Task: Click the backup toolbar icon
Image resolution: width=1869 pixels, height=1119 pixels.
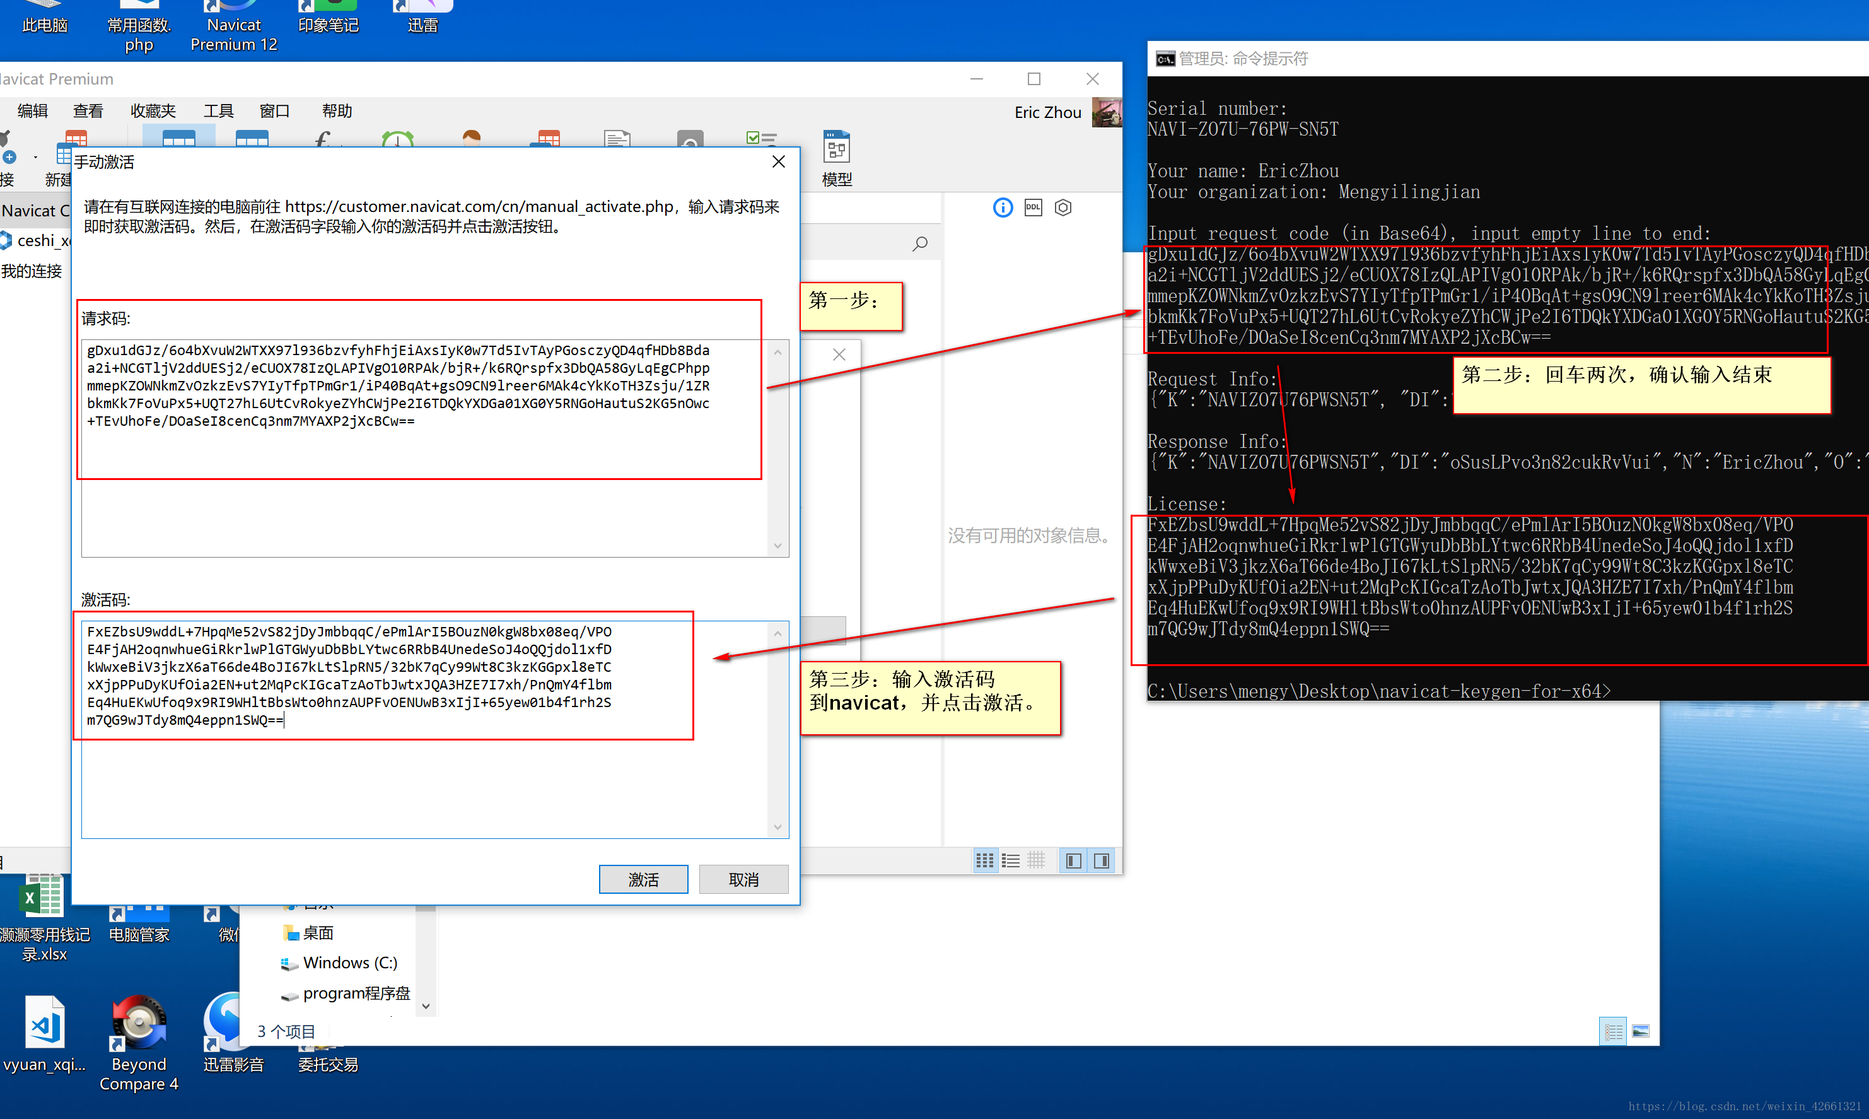Action: coord(690,138)
